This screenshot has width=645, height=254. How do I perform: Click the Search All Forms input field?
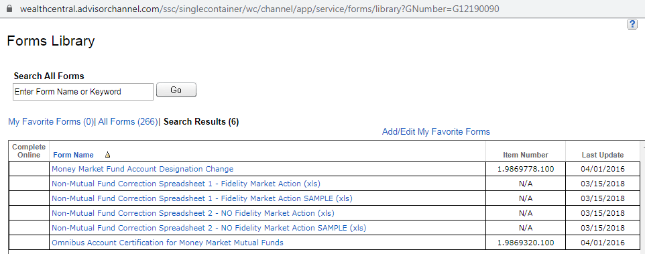click(x=83, y=92)
